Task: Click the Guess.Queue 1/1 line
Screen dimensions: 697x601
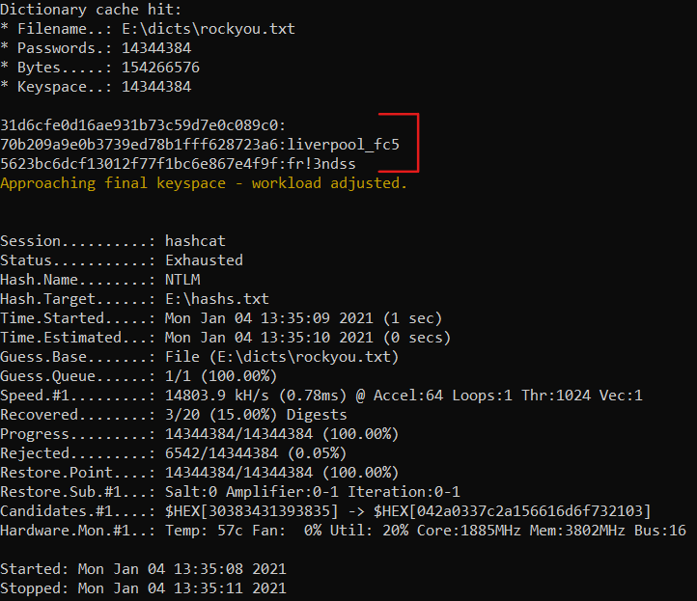Action: click(x=139, y=376)
